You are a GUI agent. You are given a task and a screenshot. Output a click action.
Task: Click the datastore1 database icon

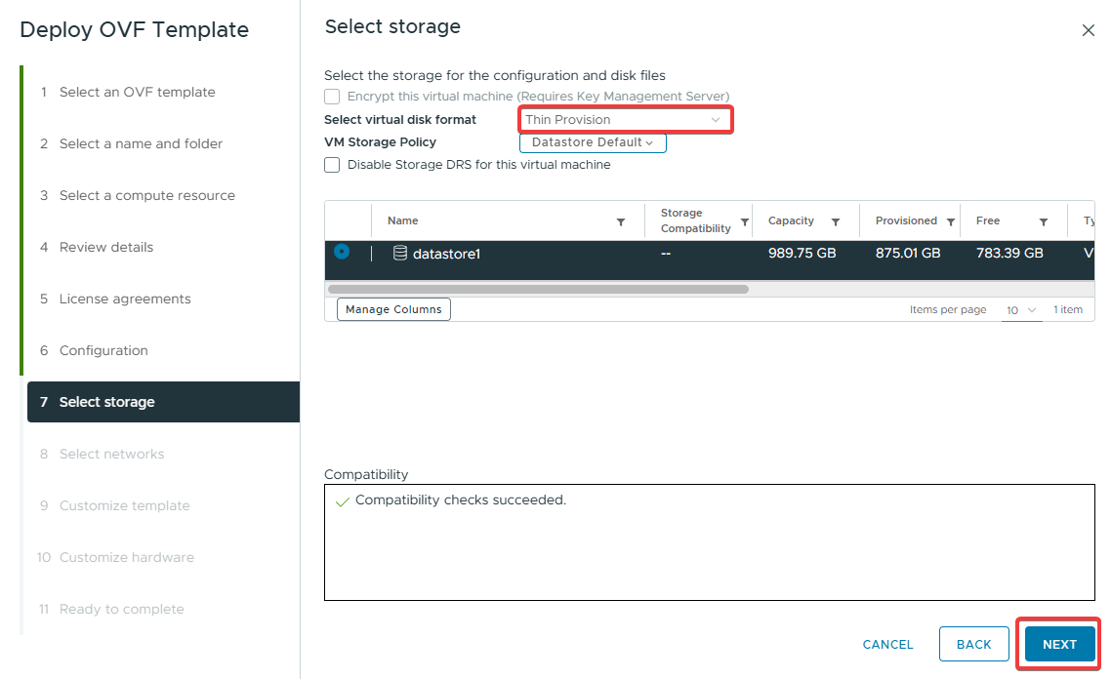(400, 254)
